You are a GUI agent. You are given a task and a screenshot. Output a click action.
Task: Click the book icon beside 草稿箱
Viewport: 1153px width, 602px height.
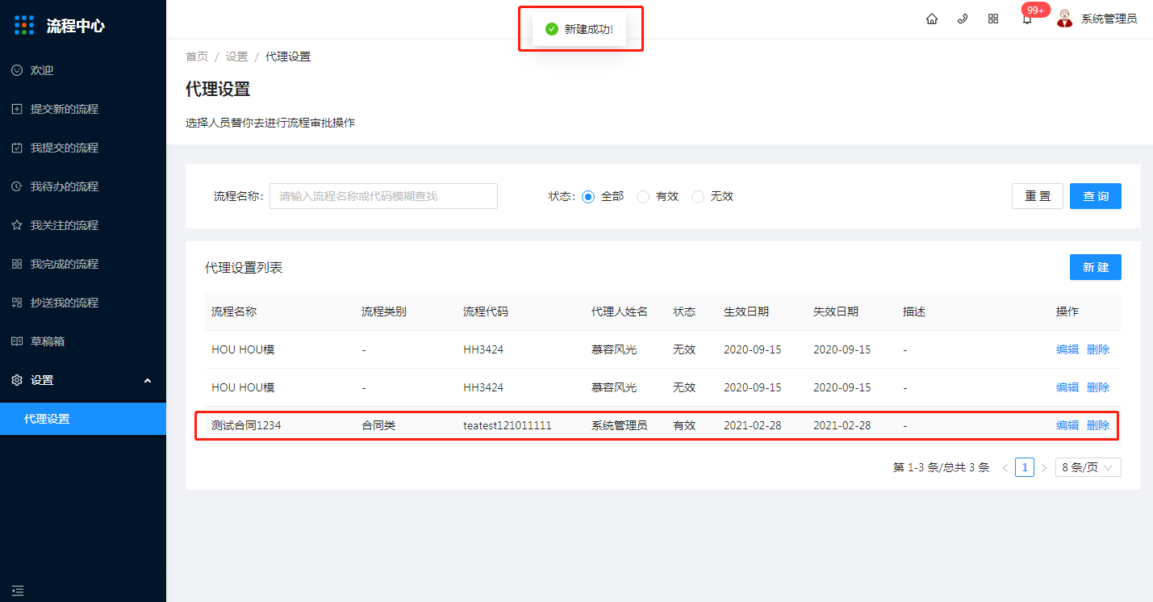tap(17, 341)
